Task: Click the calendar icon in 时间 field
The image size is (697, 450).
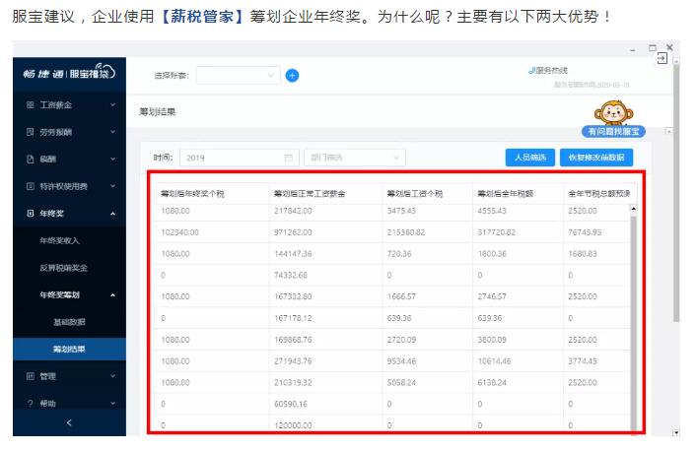Action: (x=289, y=158)
